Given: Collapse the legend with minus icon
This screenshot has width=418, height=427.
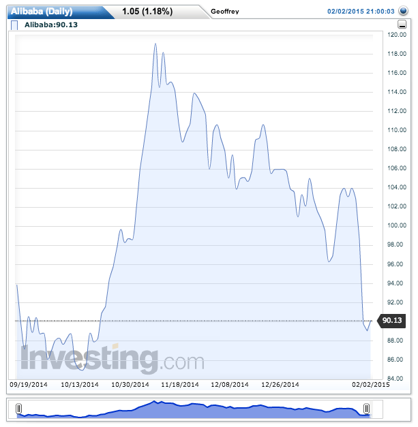Looking at the screenshot, I should click(402, 25).
